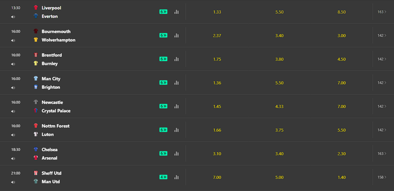Click the sound icon under 13:30
Viewport: 394px width, 191px height.
[13, 17]
